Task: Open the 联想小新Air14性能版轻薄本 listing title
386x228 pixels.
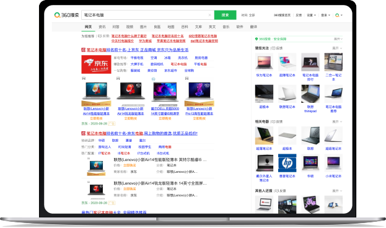Action: click(x=160, y=160)
